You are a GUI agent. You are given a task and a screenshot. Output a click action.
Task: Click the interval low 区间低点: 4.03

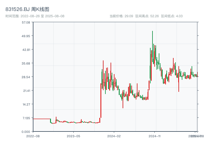pyautogui.click(x=172, y=16)
